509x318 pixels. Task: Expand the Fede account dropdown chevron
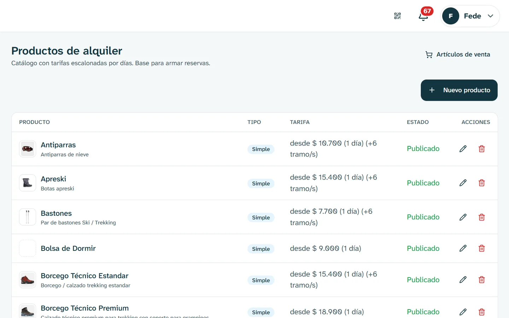490,16
